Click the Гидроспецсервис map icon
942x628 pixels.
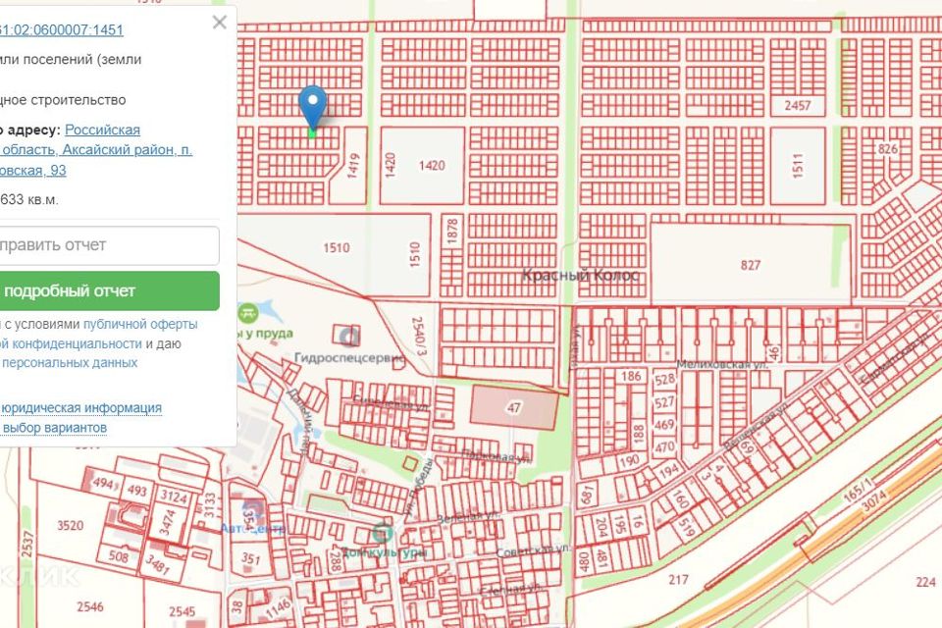[345, 336]
